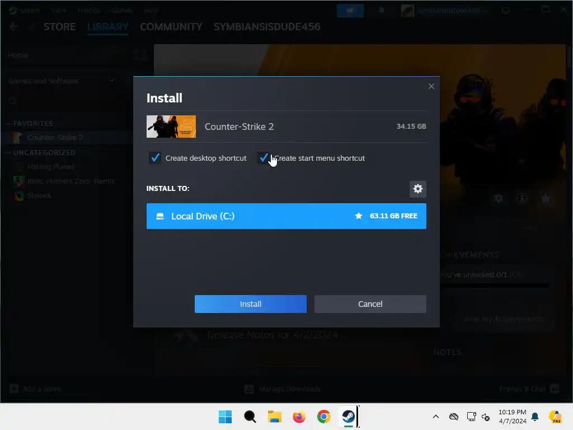Show hidden system tray icons
This screenshot has height=430, width=573.
[435, 417]
